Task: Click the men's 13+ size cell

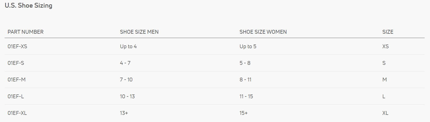Action: 124,113
